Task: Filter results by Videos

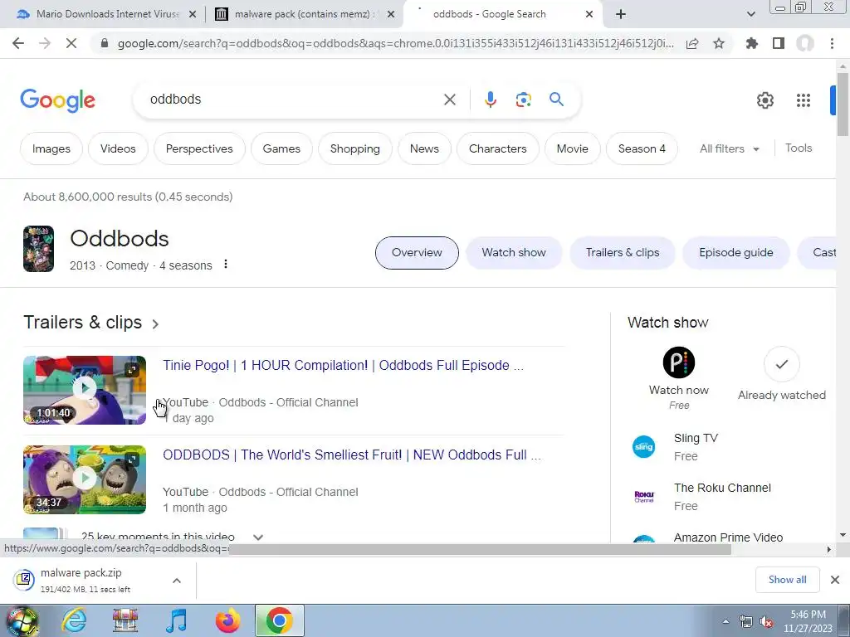Action: [x=118, y=148]
